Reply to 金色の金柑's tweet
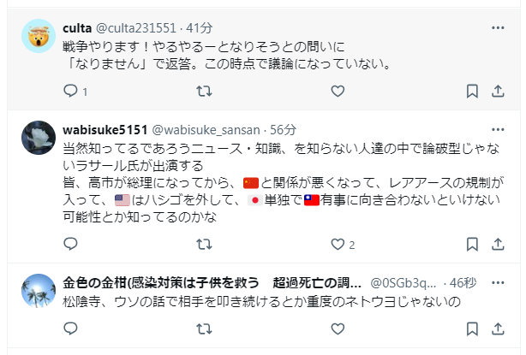Viewport: 526px width, 355px height. (71, 328)
